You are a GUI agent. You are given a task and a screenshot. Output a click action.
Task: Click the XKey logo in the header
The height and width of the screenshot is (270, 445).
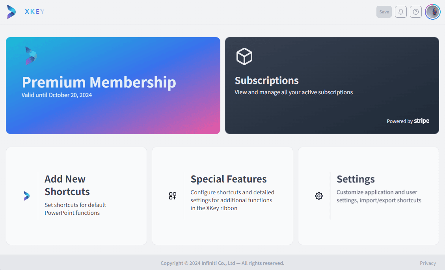pyautogui.click(x=11, y=12)
